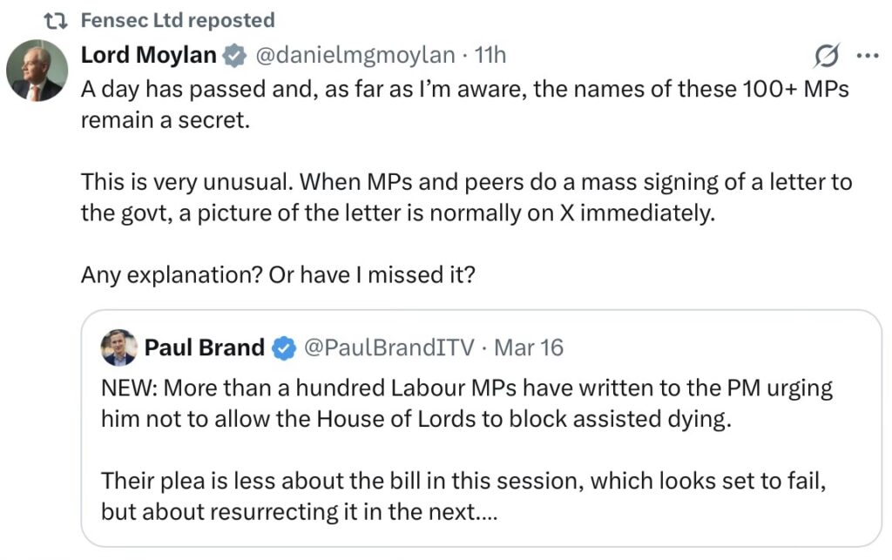Image resolution: width=892 pixels, height=560 pixels.
Task: Open Lord Moylan's profile picture
Action: coord(37,71)
